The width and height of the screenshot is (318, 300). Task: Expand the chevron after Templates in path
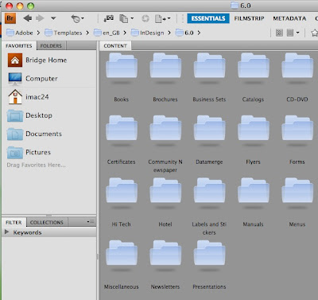[x=87, y=33]
